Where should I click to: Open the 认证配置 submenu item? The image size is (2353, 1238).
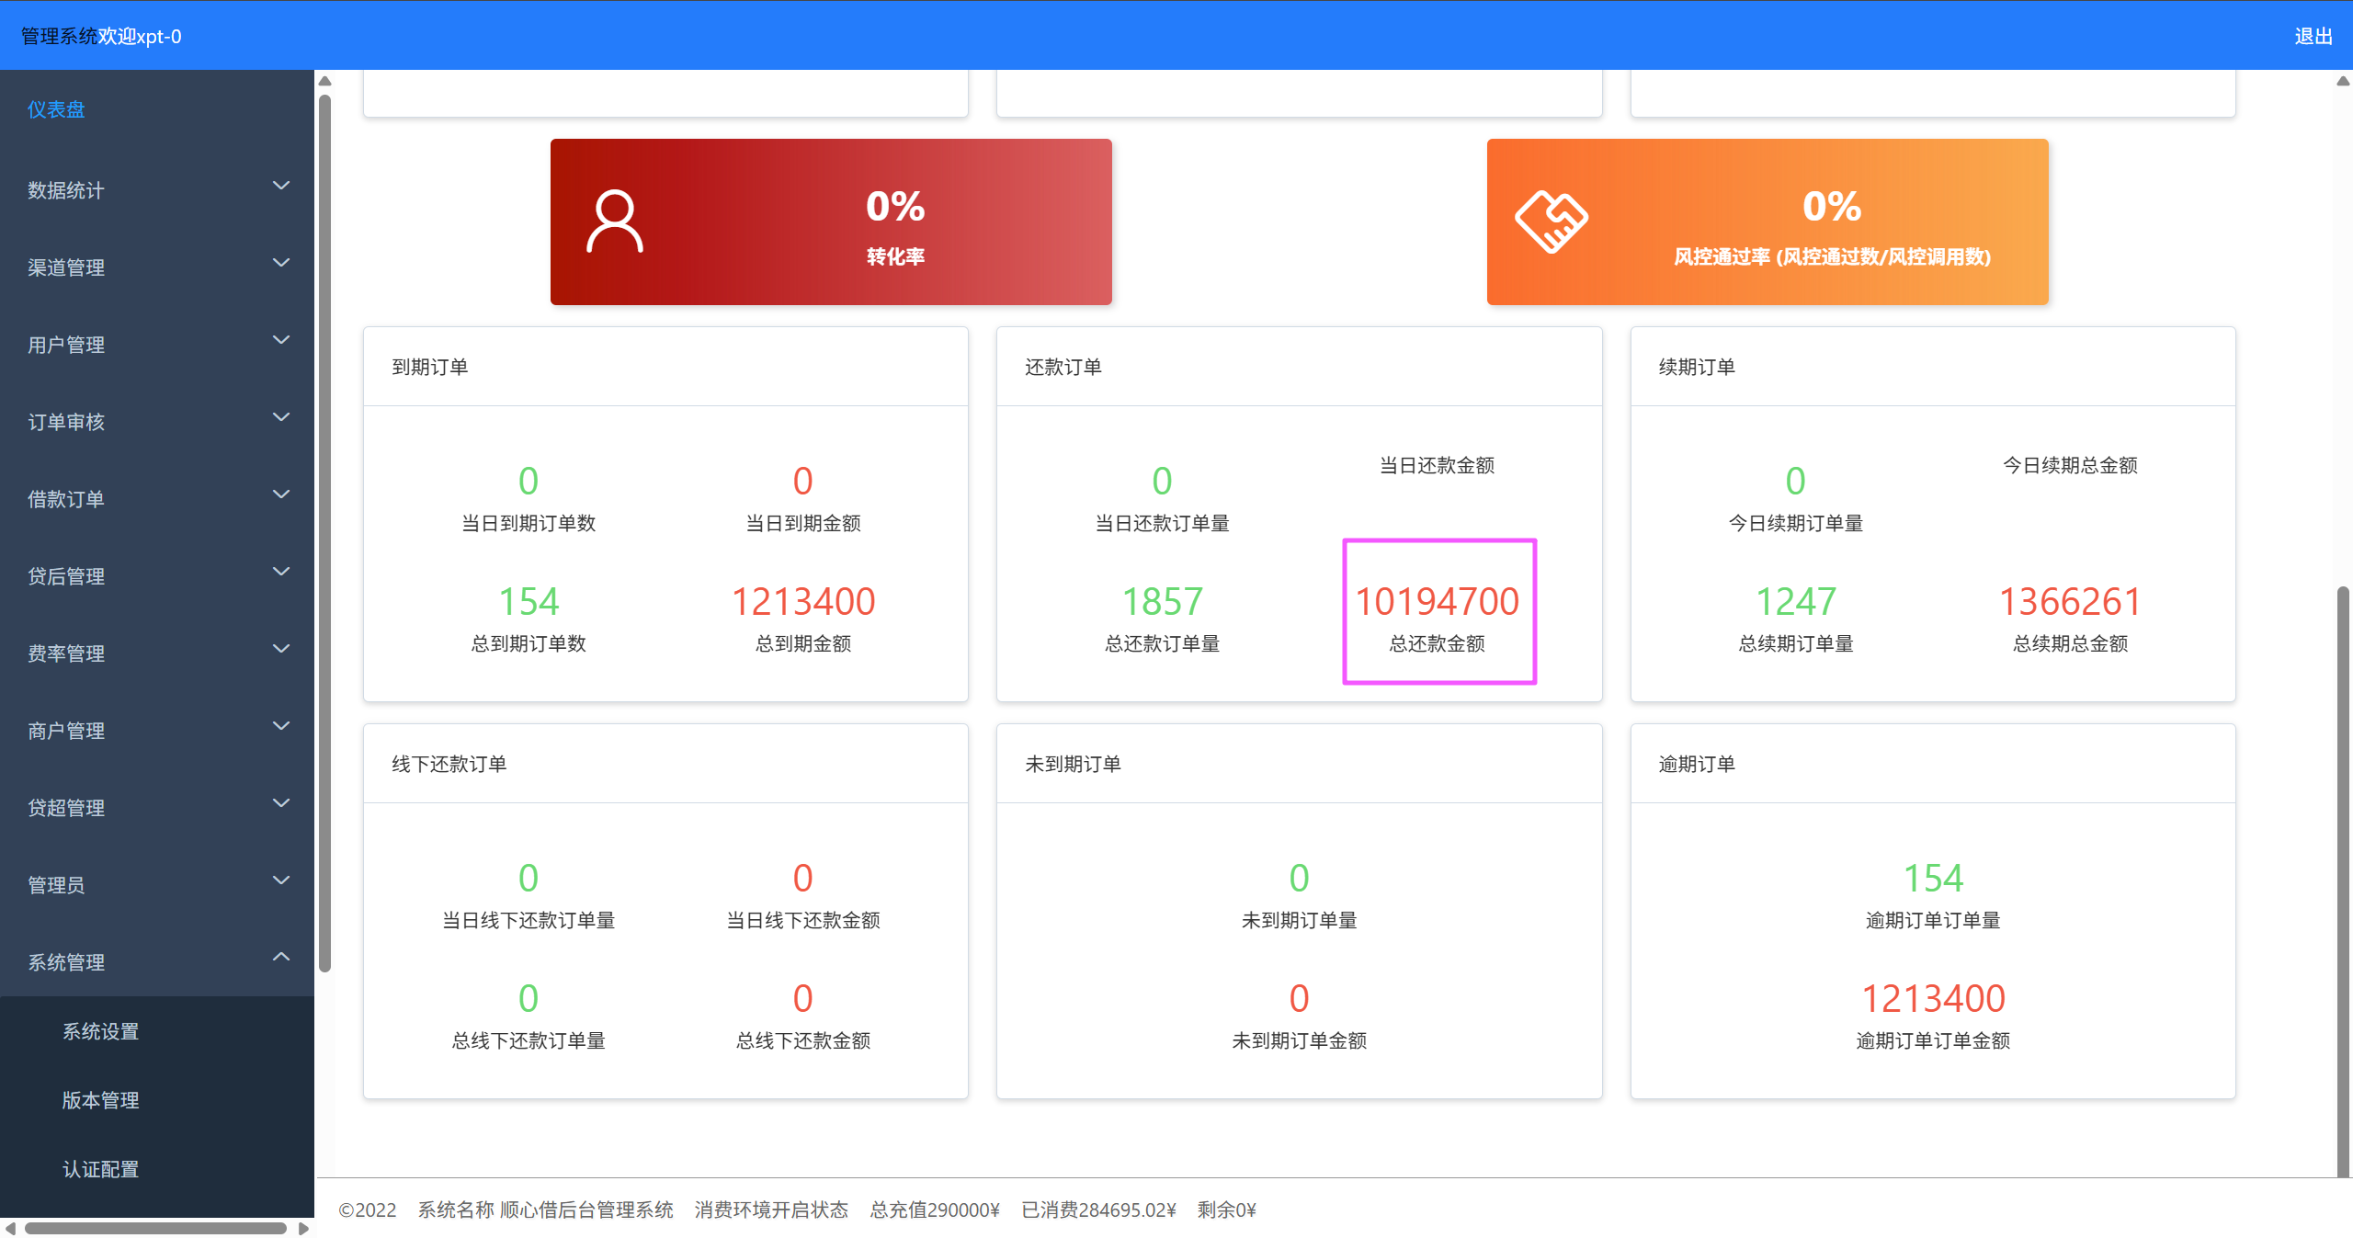[100, 1169]
